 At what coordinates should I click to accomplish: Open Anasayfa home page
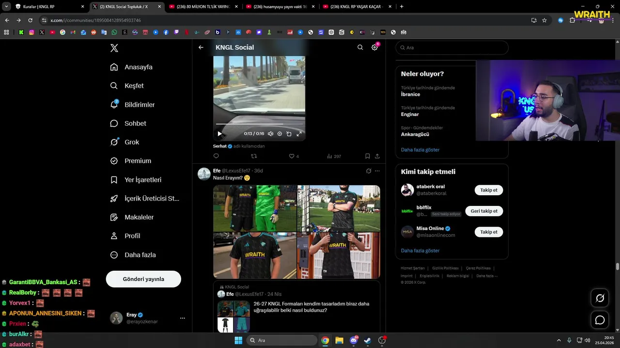point(131,67)
